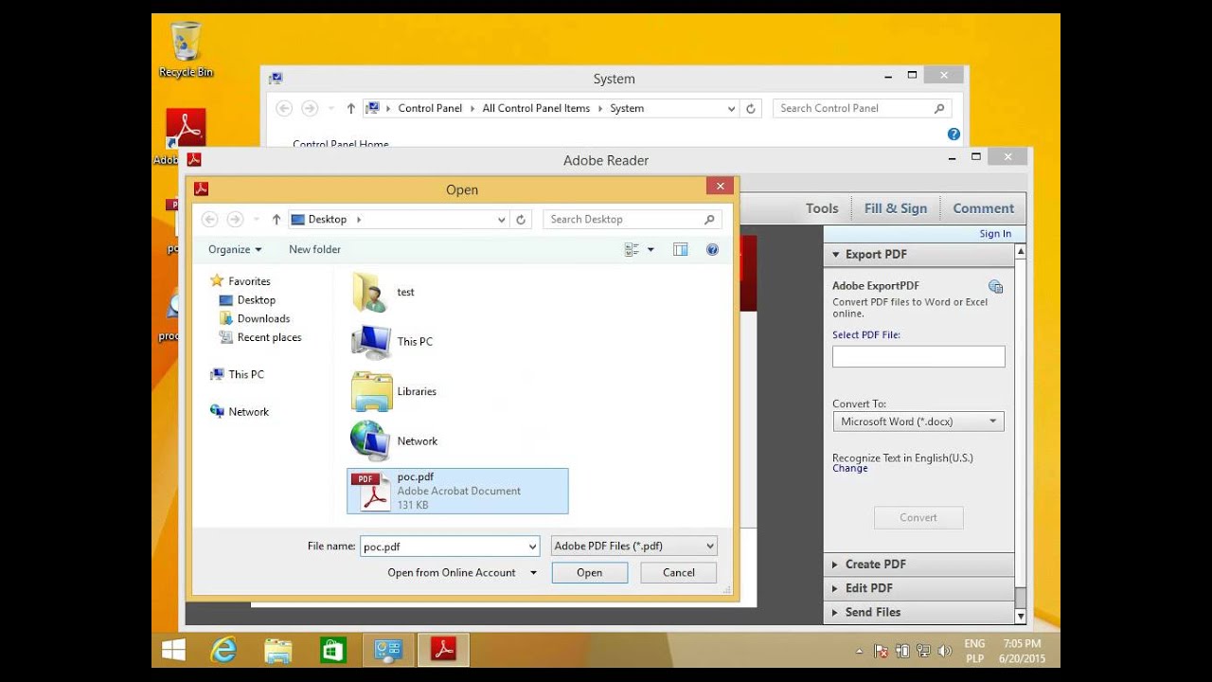Viewport: 1212px width, 682px height.
Task: Select Favorites in the navigation pane
Action: [249, 281]
